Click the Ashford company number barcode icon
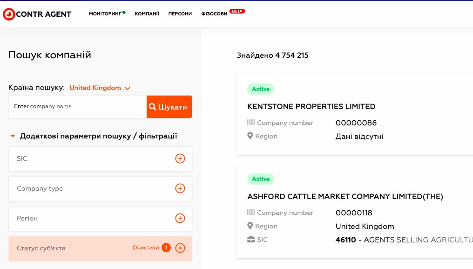473x269 pixels. [x=251, y=212]
